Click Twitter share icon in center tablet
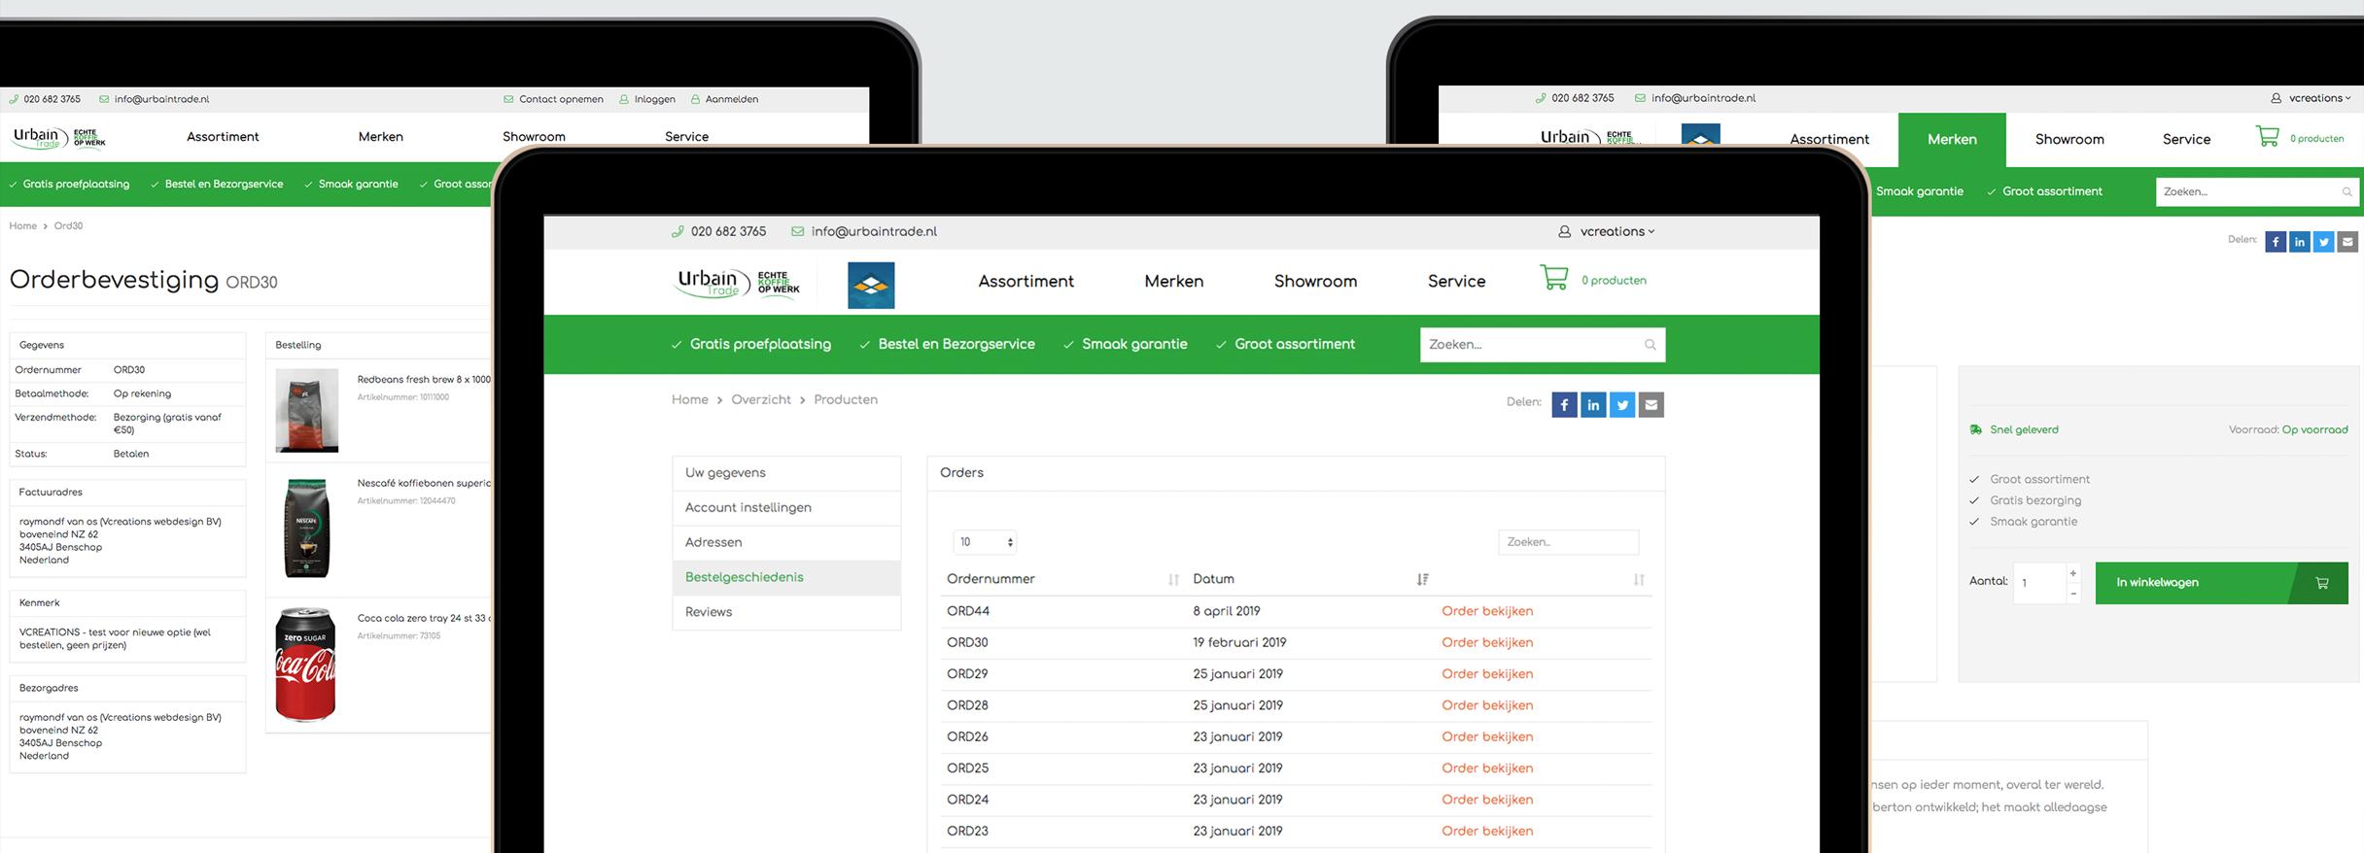 coord(1622,405)
